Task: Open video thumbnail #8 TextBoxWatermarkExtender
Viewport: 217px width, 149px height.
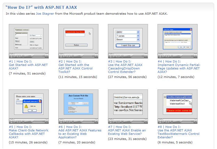Action: 178,107
